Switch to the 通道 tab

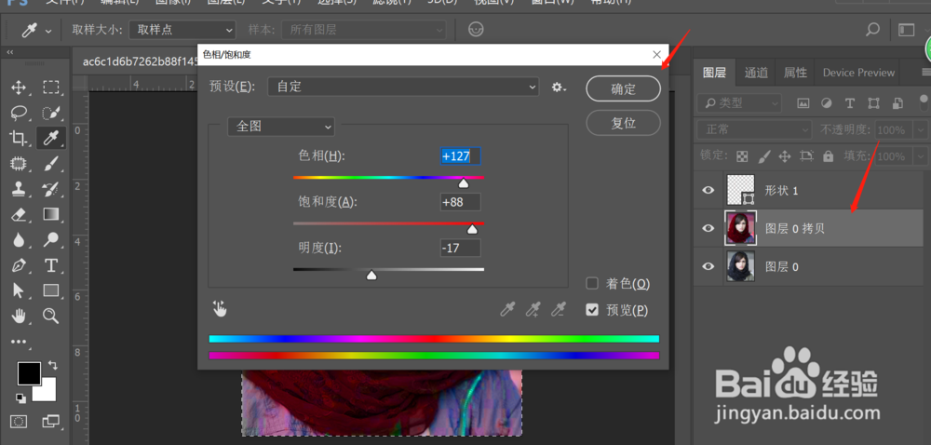pyautogui.click(x=756, y=73)
